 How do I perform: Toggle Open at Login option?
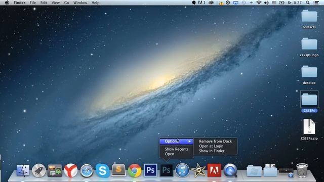click(211, 146)
